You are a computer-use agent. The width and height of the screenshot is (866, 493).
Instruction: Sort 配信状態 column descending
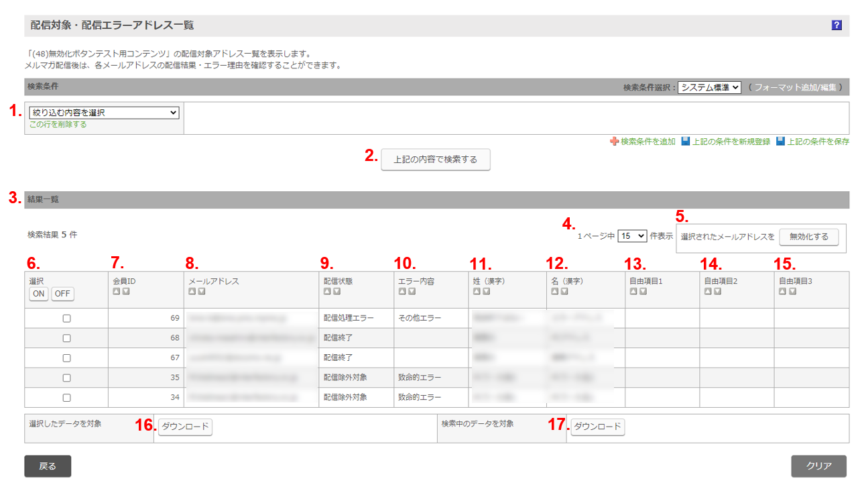[x=336, y=292]
